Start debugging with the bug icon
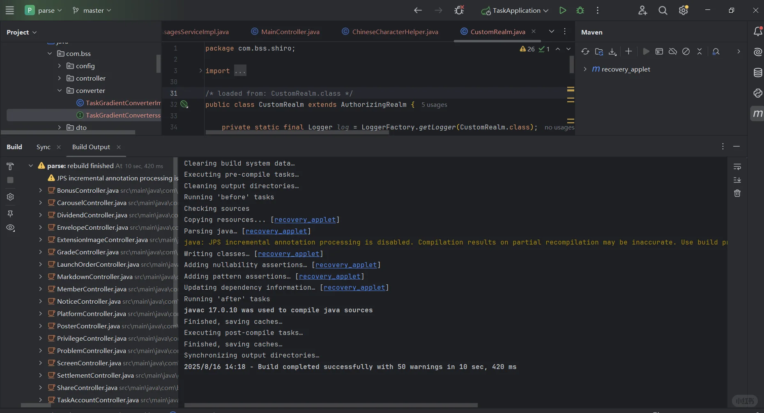This screenshot has height=413, width=764. point(580,10)
